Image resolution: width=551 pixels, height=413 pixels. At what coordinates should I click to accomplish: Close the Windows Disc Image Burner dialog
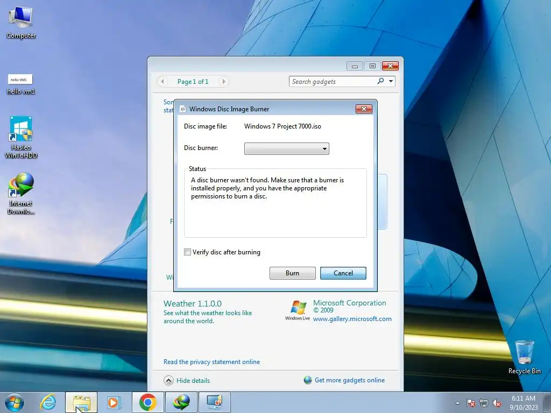pyautogui.click(x=364, y=109)
